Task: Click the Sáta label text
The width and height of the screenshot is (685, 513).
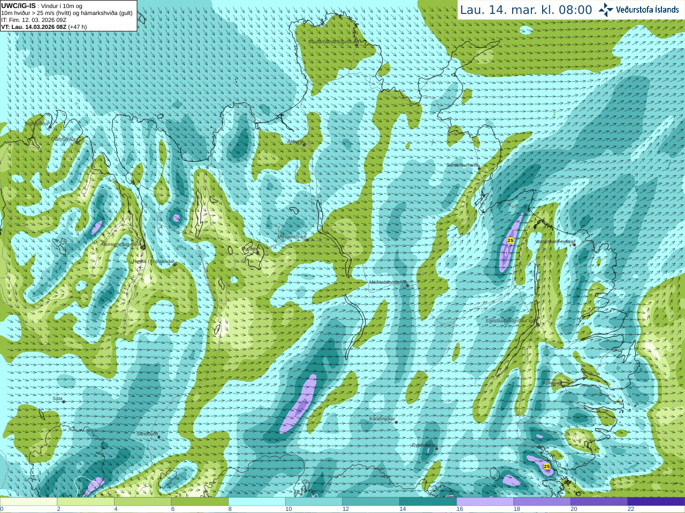Action: (57, 398)
